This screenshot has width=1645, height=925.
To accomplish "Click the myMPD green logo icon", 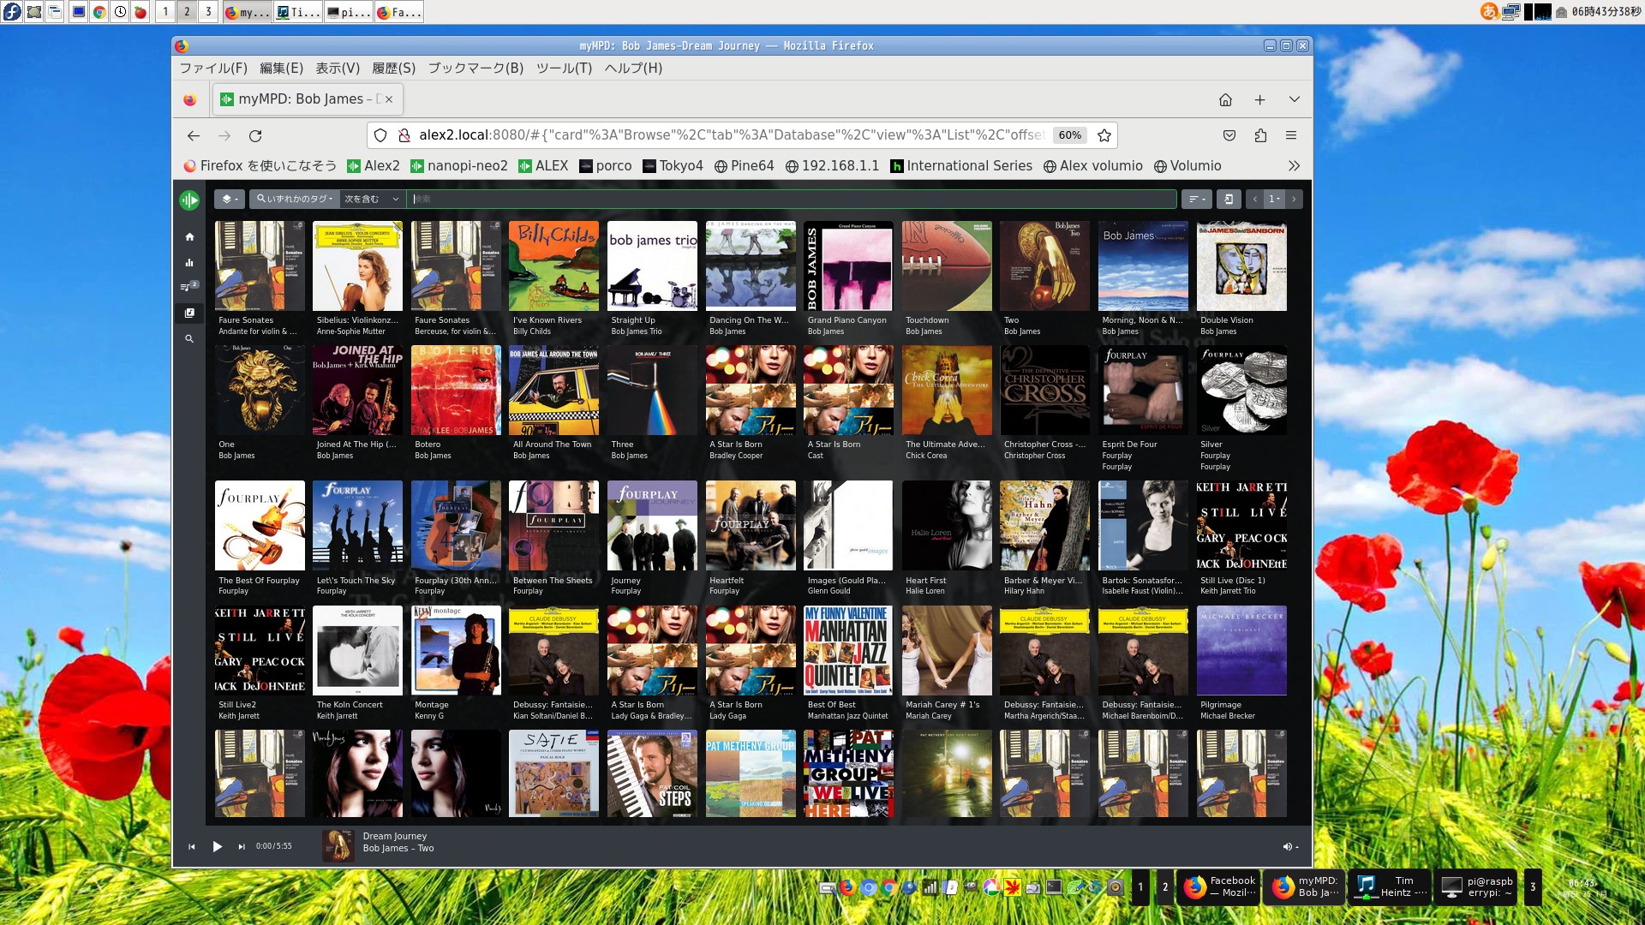I will (189, 200).
